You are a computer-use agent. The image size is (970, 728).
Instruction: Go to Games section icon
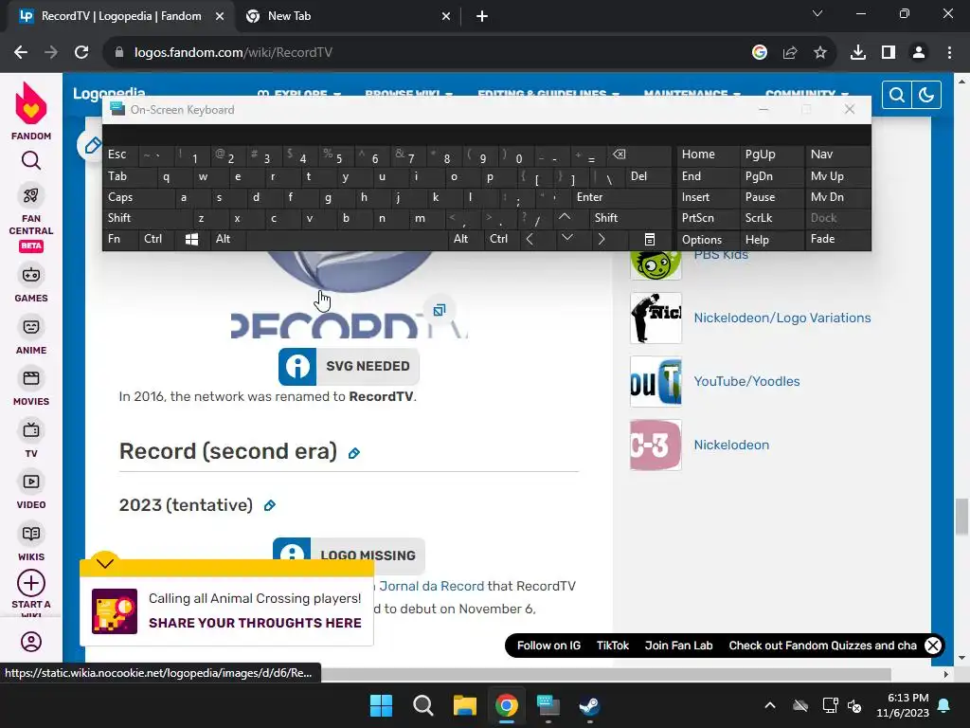coord(31,275)
